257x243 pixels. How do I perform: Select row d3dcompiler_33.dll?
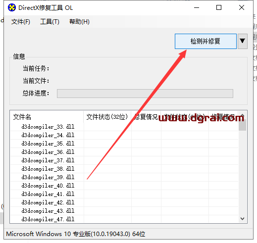click(x=124, y=127)
